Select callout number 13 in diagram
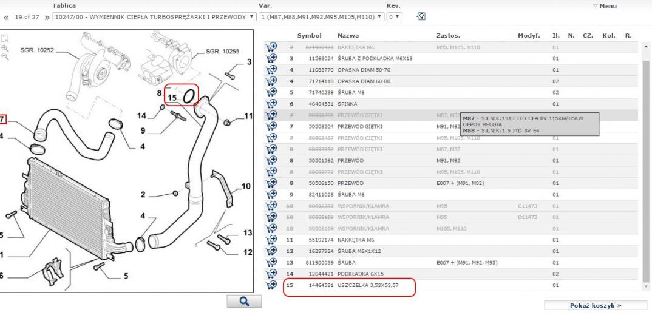 pyautogui.click(x=248, y=233)
